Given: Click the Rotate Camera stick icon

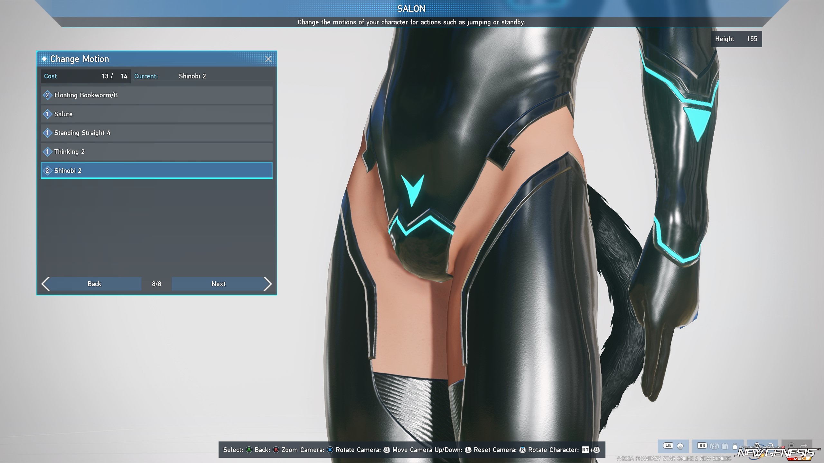Looking at the screenshot, I should point(387,450).
